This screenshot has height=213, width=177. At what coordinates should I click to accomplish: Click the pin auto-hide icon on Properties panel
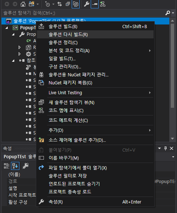(x=165, y=148)
